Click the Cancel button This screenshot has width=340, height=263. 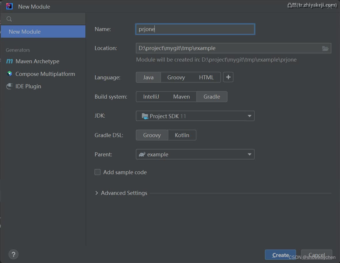317,255
